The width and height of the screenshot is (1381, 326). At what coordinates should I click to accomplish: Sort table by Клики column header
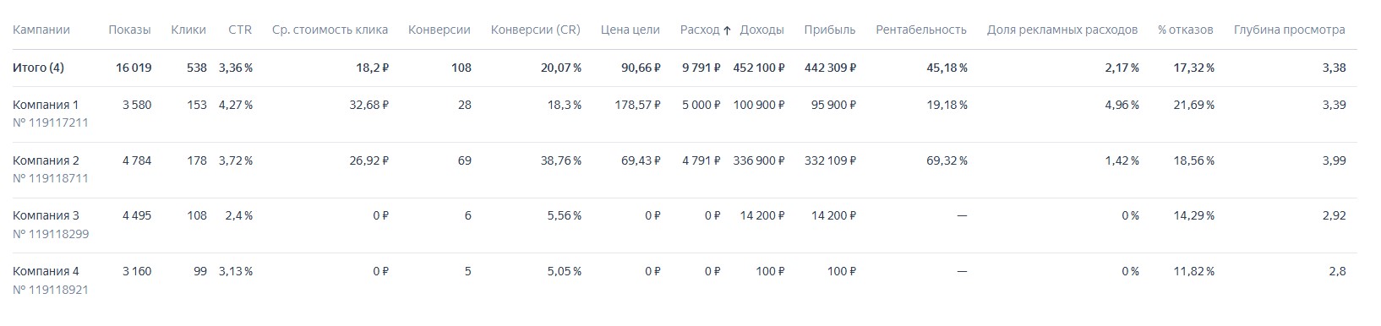click(x=188, y=30)
